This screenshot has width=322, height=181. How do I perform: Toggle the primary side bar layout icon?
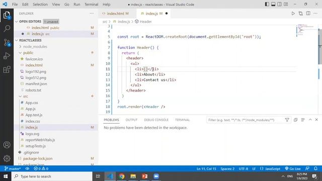point(267,4)
